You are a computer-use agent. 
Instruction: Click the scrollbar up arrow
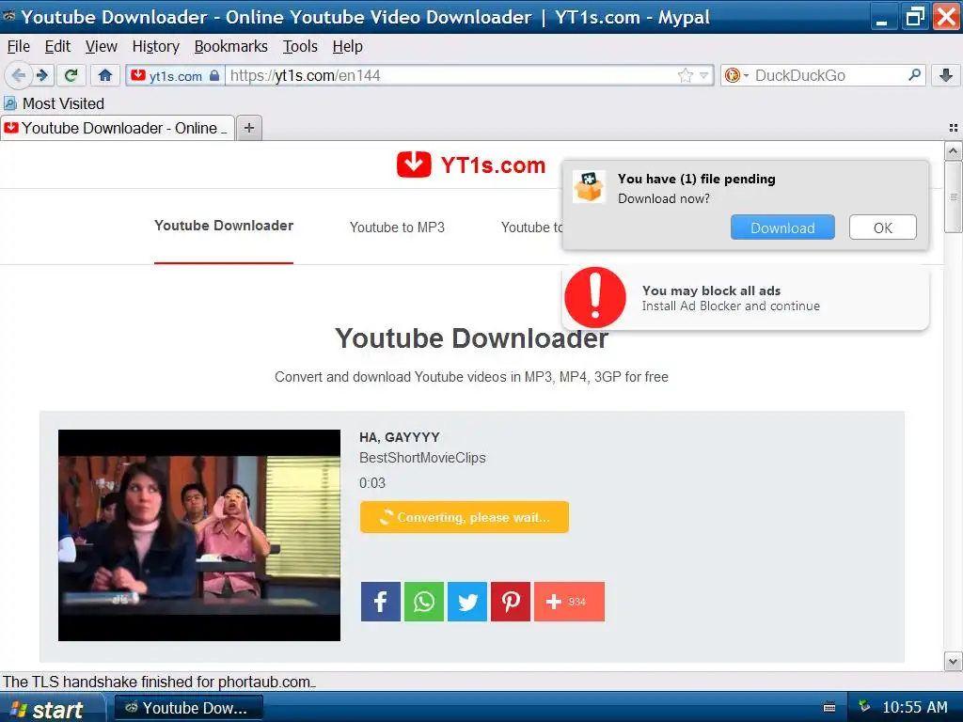point(954,150)
